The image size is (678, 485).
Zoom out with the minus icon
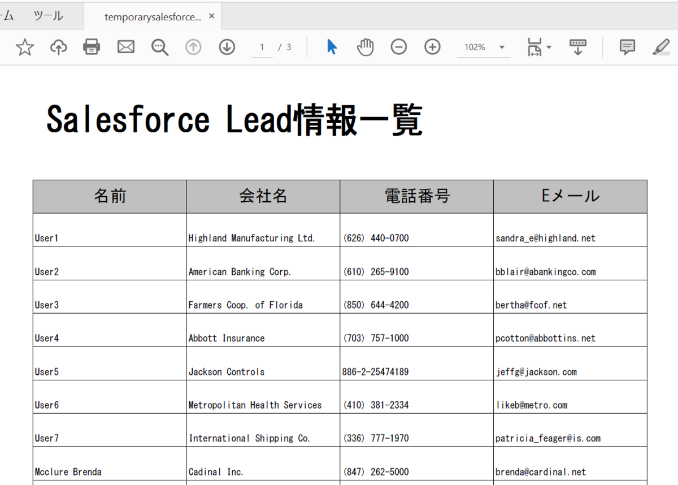click(399, 47)
